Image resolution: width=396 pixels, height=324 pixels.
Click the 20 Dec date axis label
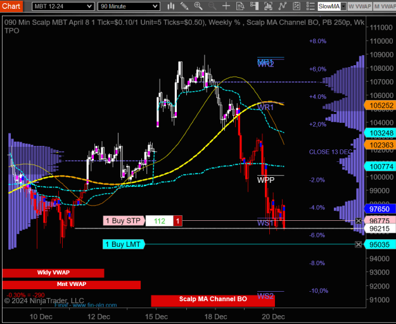(x=273, y=316)
